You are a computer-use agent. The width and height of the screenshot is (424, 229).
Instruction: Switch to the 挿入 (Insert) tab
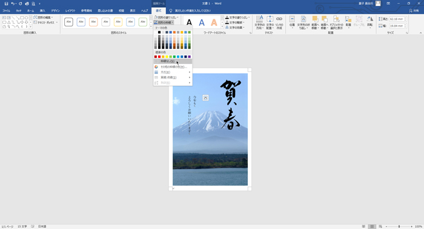(x=42, y=11)
